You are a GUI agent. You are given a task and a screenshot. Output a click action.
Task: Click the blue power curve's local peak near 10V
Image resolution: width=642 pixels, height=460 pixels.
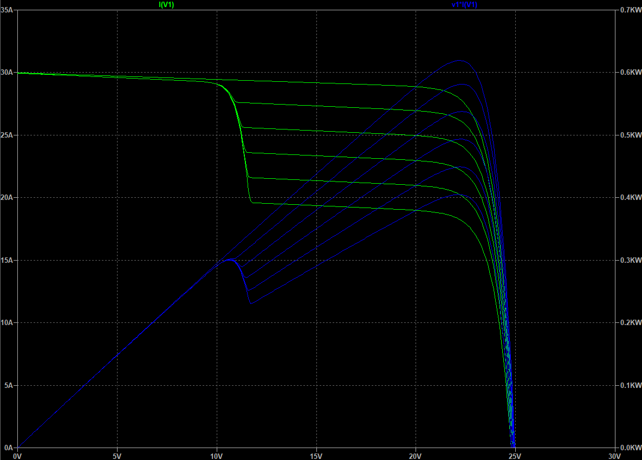tap(229, 260)
